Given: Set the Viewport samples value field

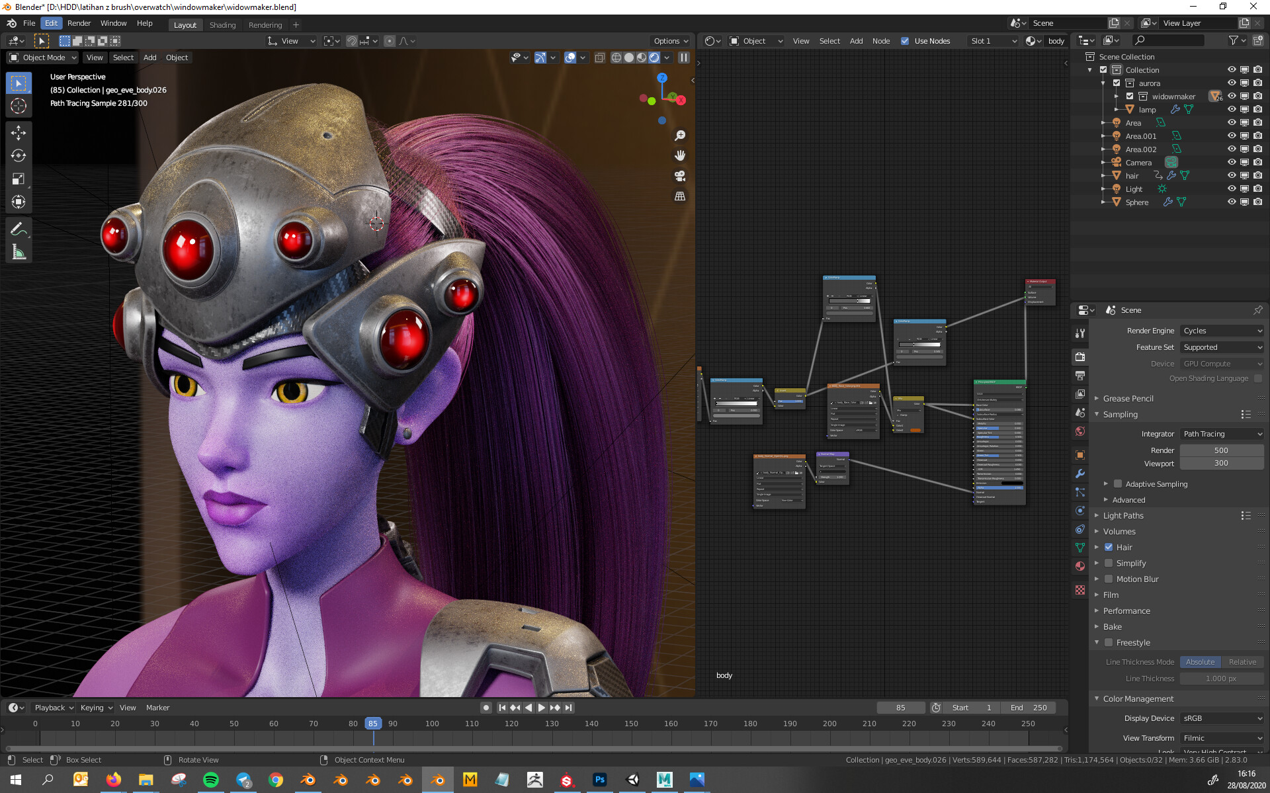Looking at the screenshot, I should (1221, 463).
